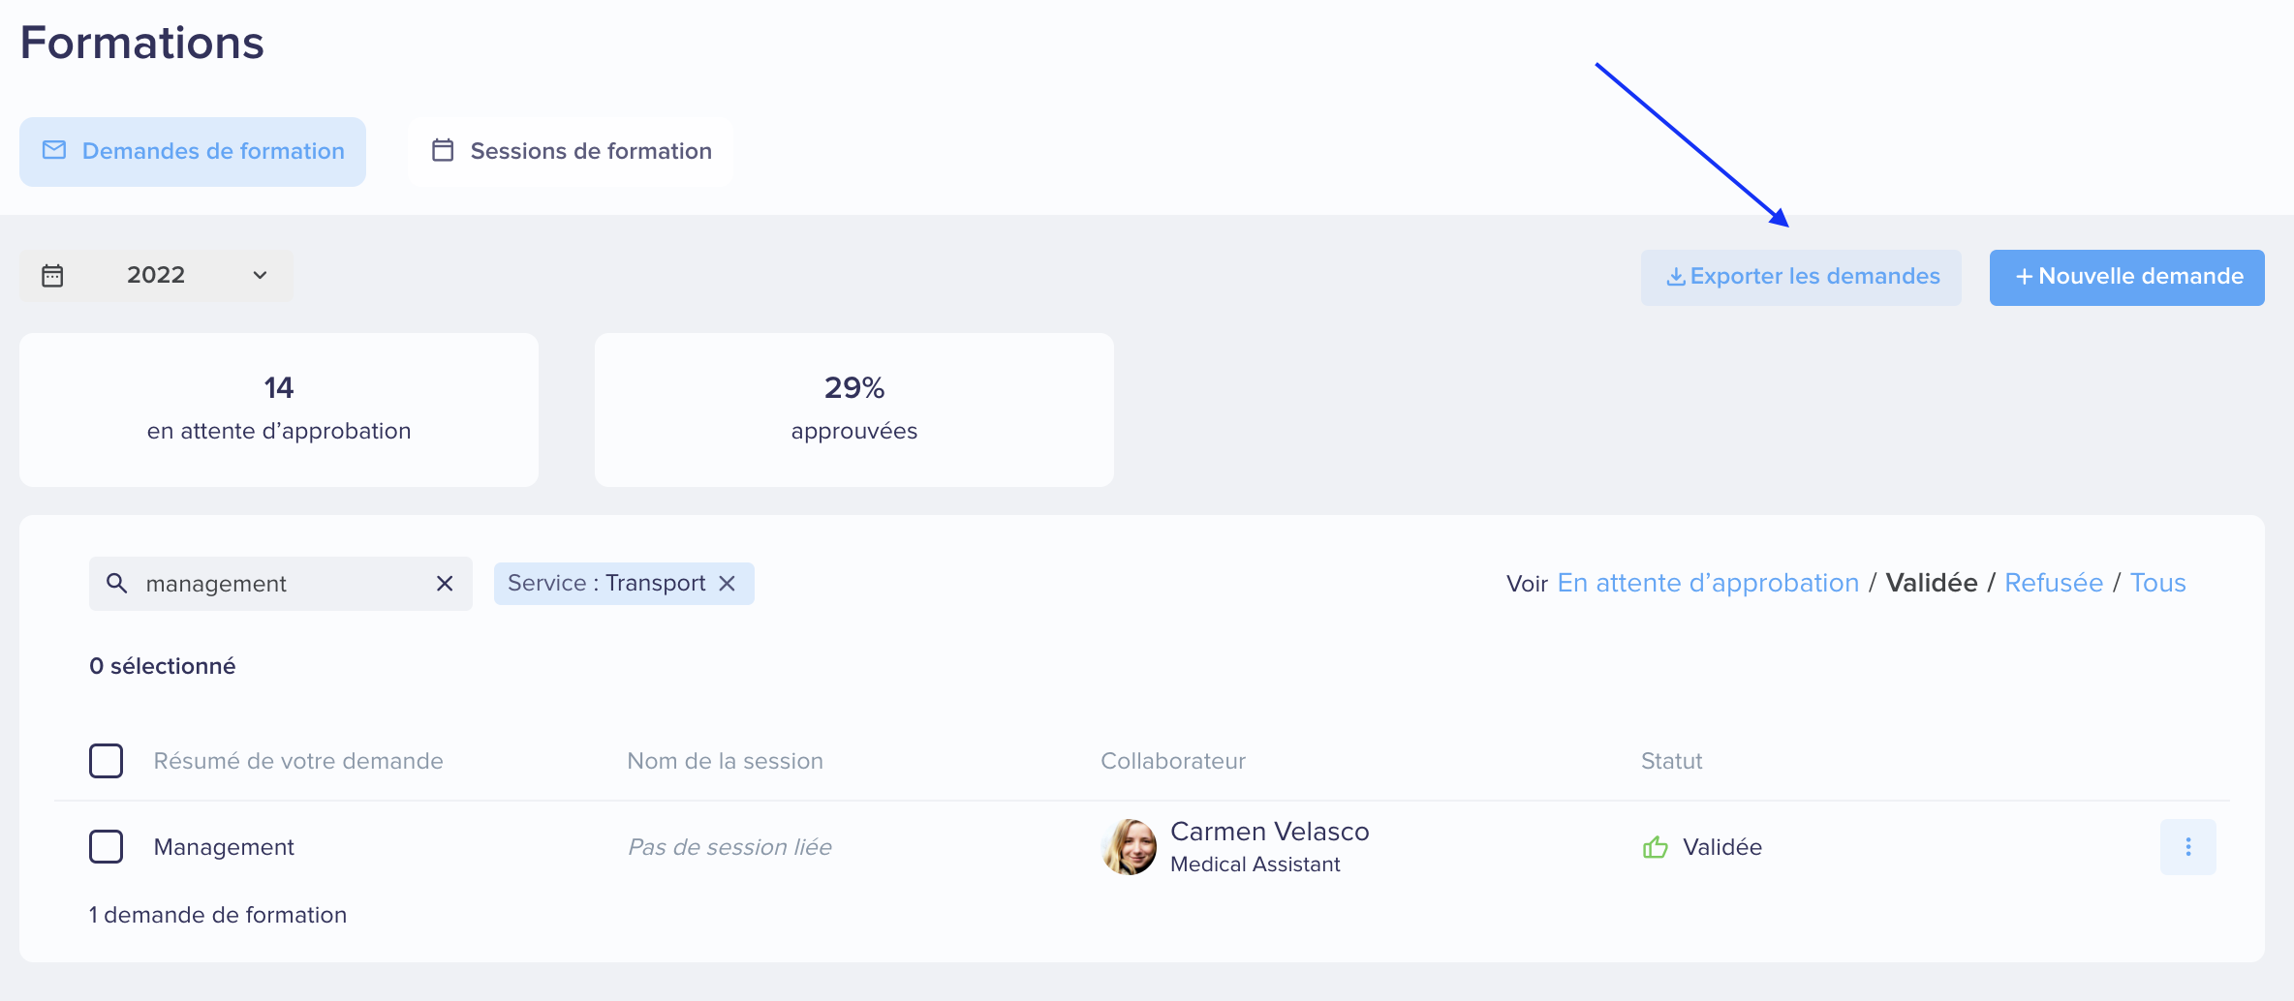
Task: Click the envelope icon in Demandes tab
Action: (54, 151)
